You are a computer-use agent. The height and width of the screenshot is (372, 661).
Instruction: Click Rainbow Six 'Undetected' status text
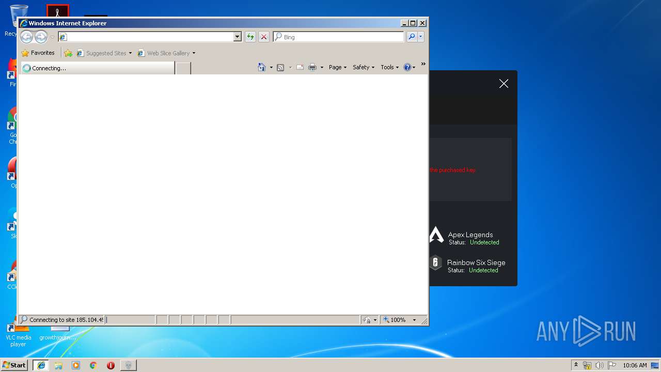[x=483, y=270]
